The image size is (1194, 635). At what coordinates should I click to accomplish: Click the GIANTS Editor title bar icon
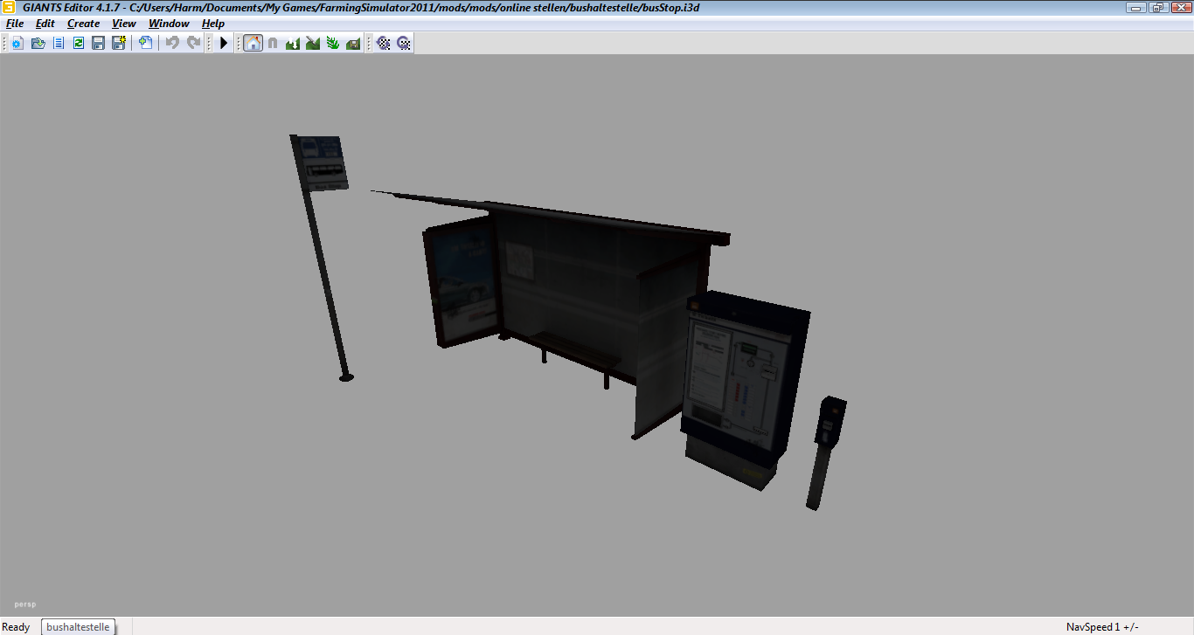click(9, 8)
